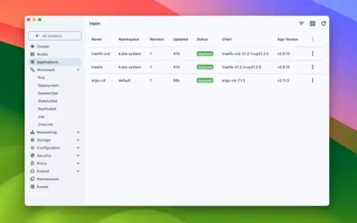357x223 pixels.
Task: Click the Security shield icon
Action: [x=32, y=156]
